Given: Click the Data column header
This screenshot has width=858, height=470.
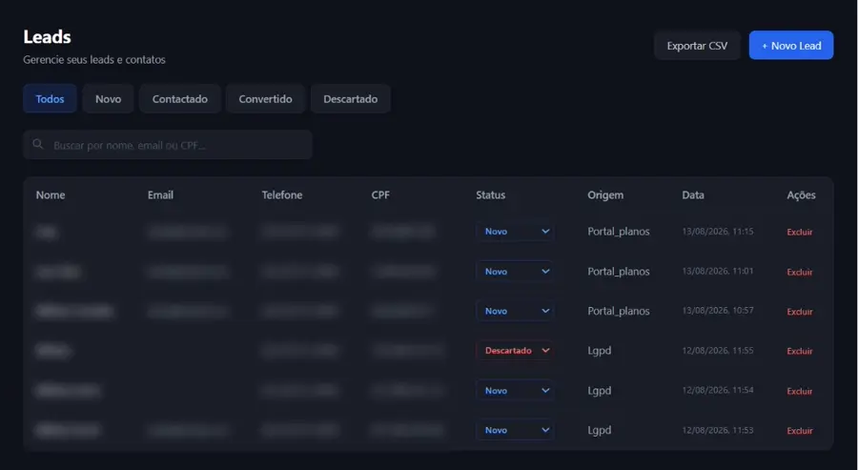Looking at the screenshot, I should tap(693, 194).
